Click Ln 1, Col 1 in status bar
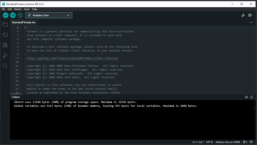The image size is (257, 145). [x=198, y=142]
